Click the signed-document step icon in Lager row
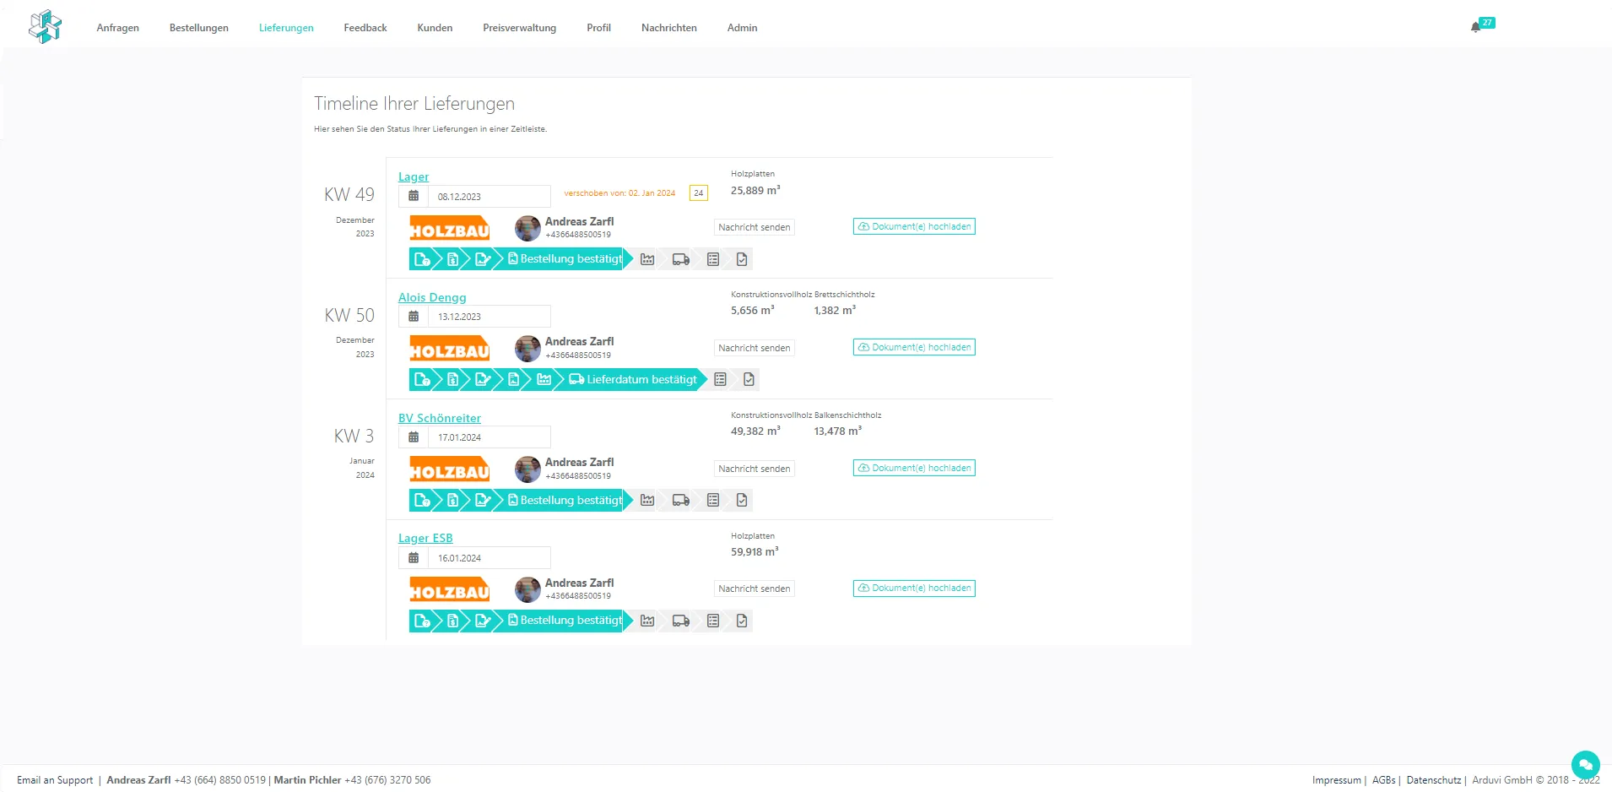This screenshot has width=1612, height=792. tap(483, 259)
